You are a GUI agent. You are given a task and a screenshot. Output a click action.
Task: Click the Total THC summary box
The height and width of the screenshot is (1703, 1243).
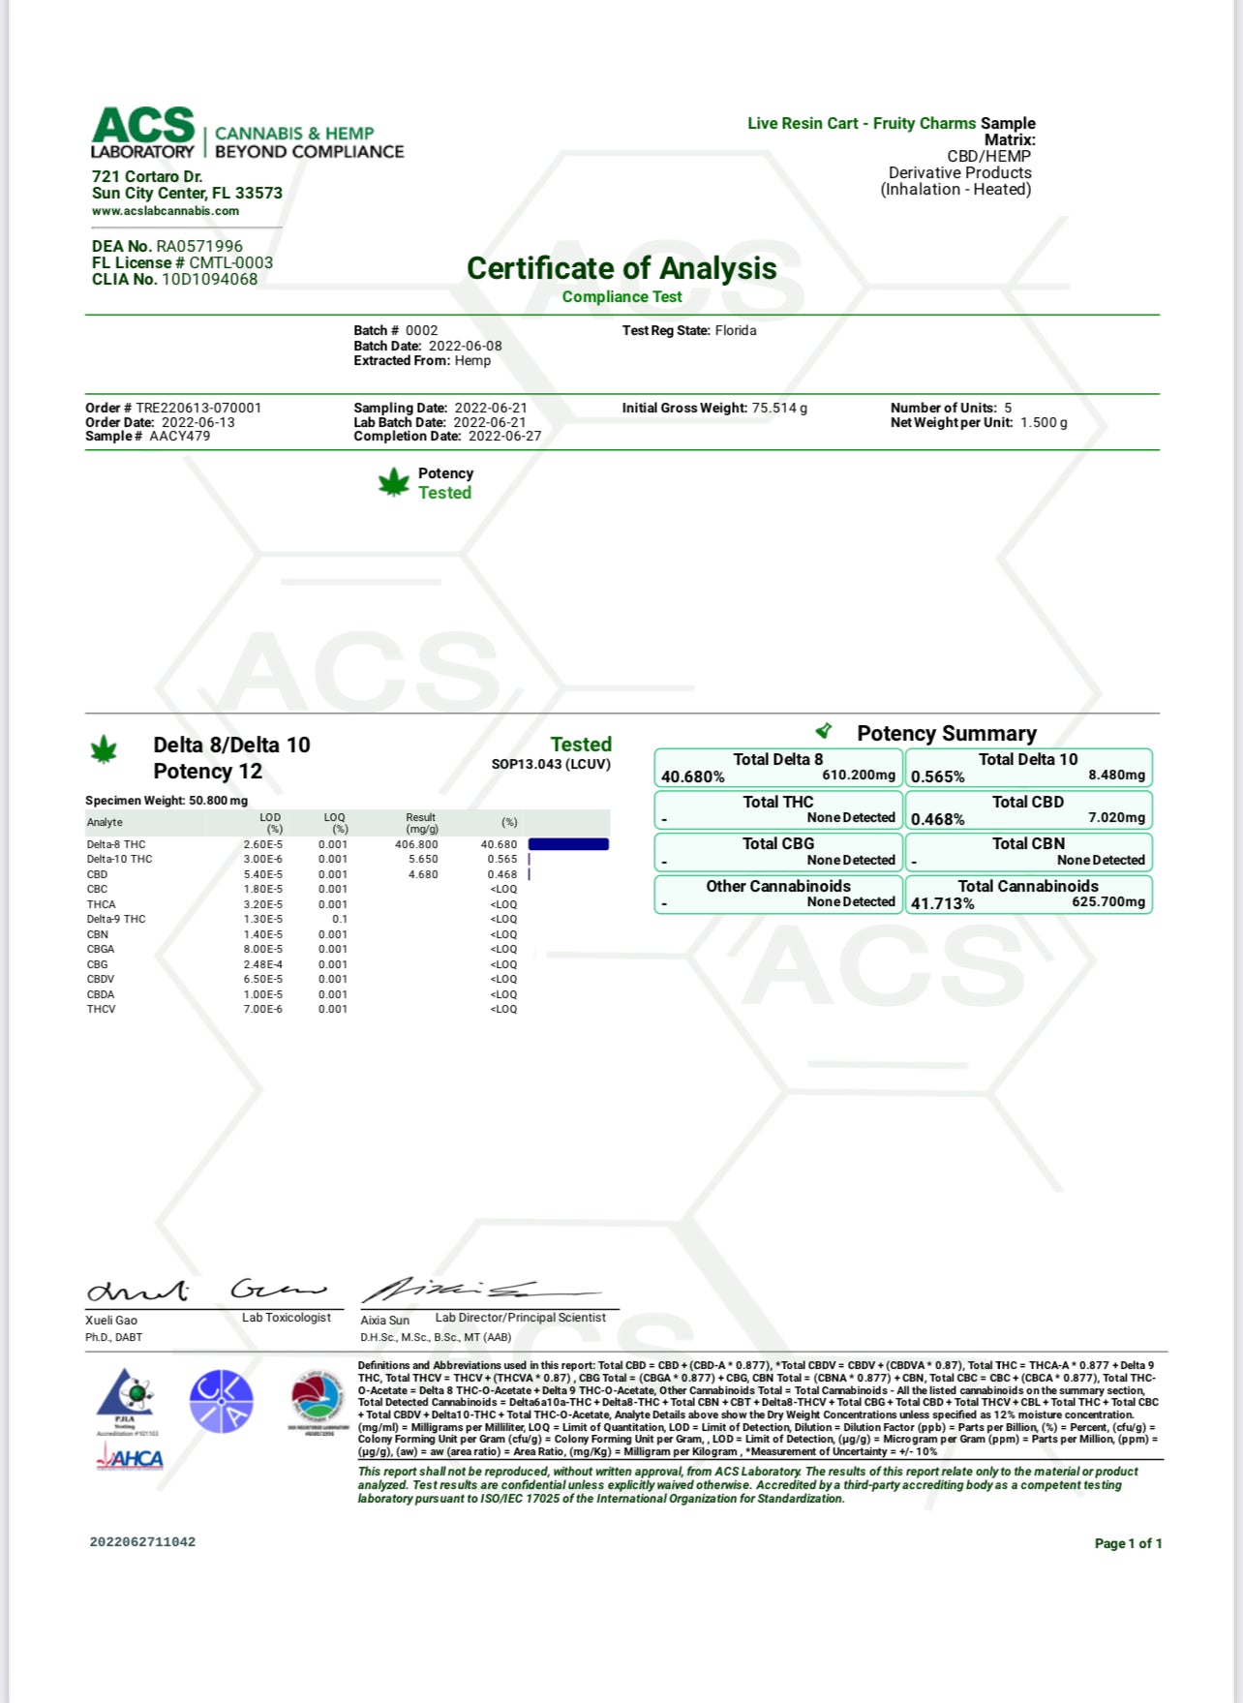pos(778,809)
